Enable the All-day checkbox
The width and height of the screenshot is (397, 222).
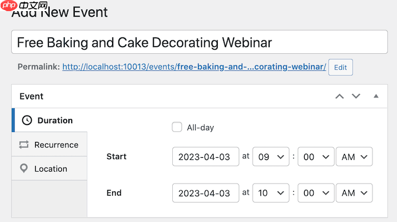[177, 127]
